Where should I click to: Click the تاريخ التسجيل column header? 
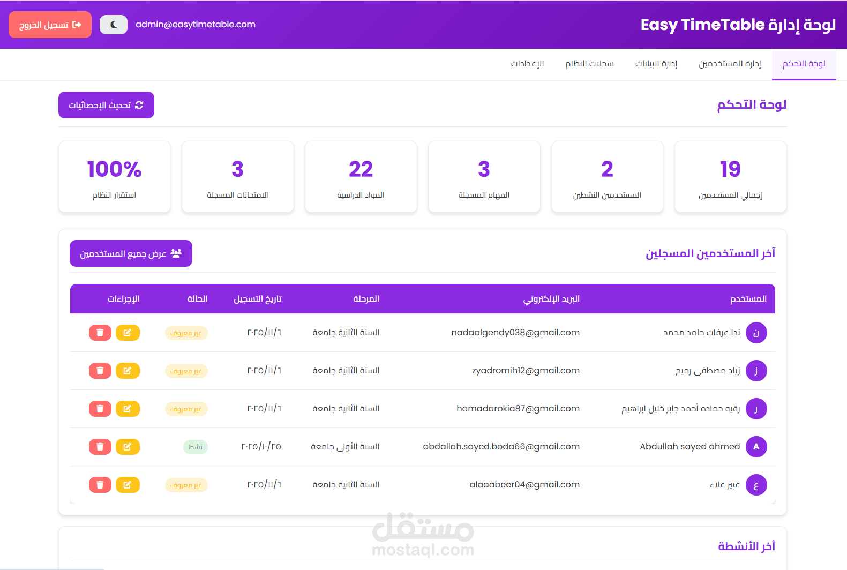[x=257, y=299]
